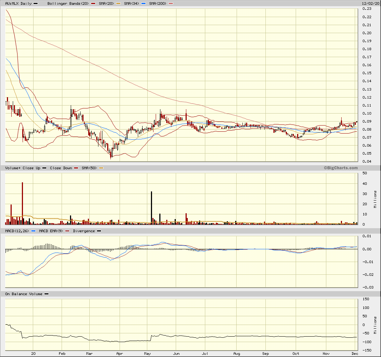Click the pink SMA(200) color swatch
Viewport: 381px width, 357px height.
(171, 4)
